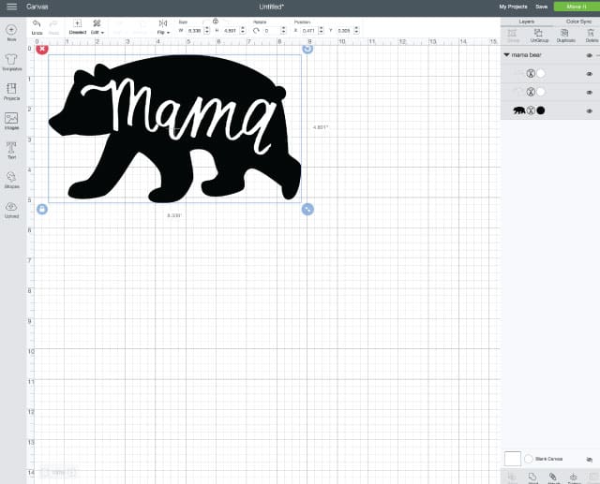Screen dimensions: 600x484
Task: Click the Width input field
Action: pos(195,30)
